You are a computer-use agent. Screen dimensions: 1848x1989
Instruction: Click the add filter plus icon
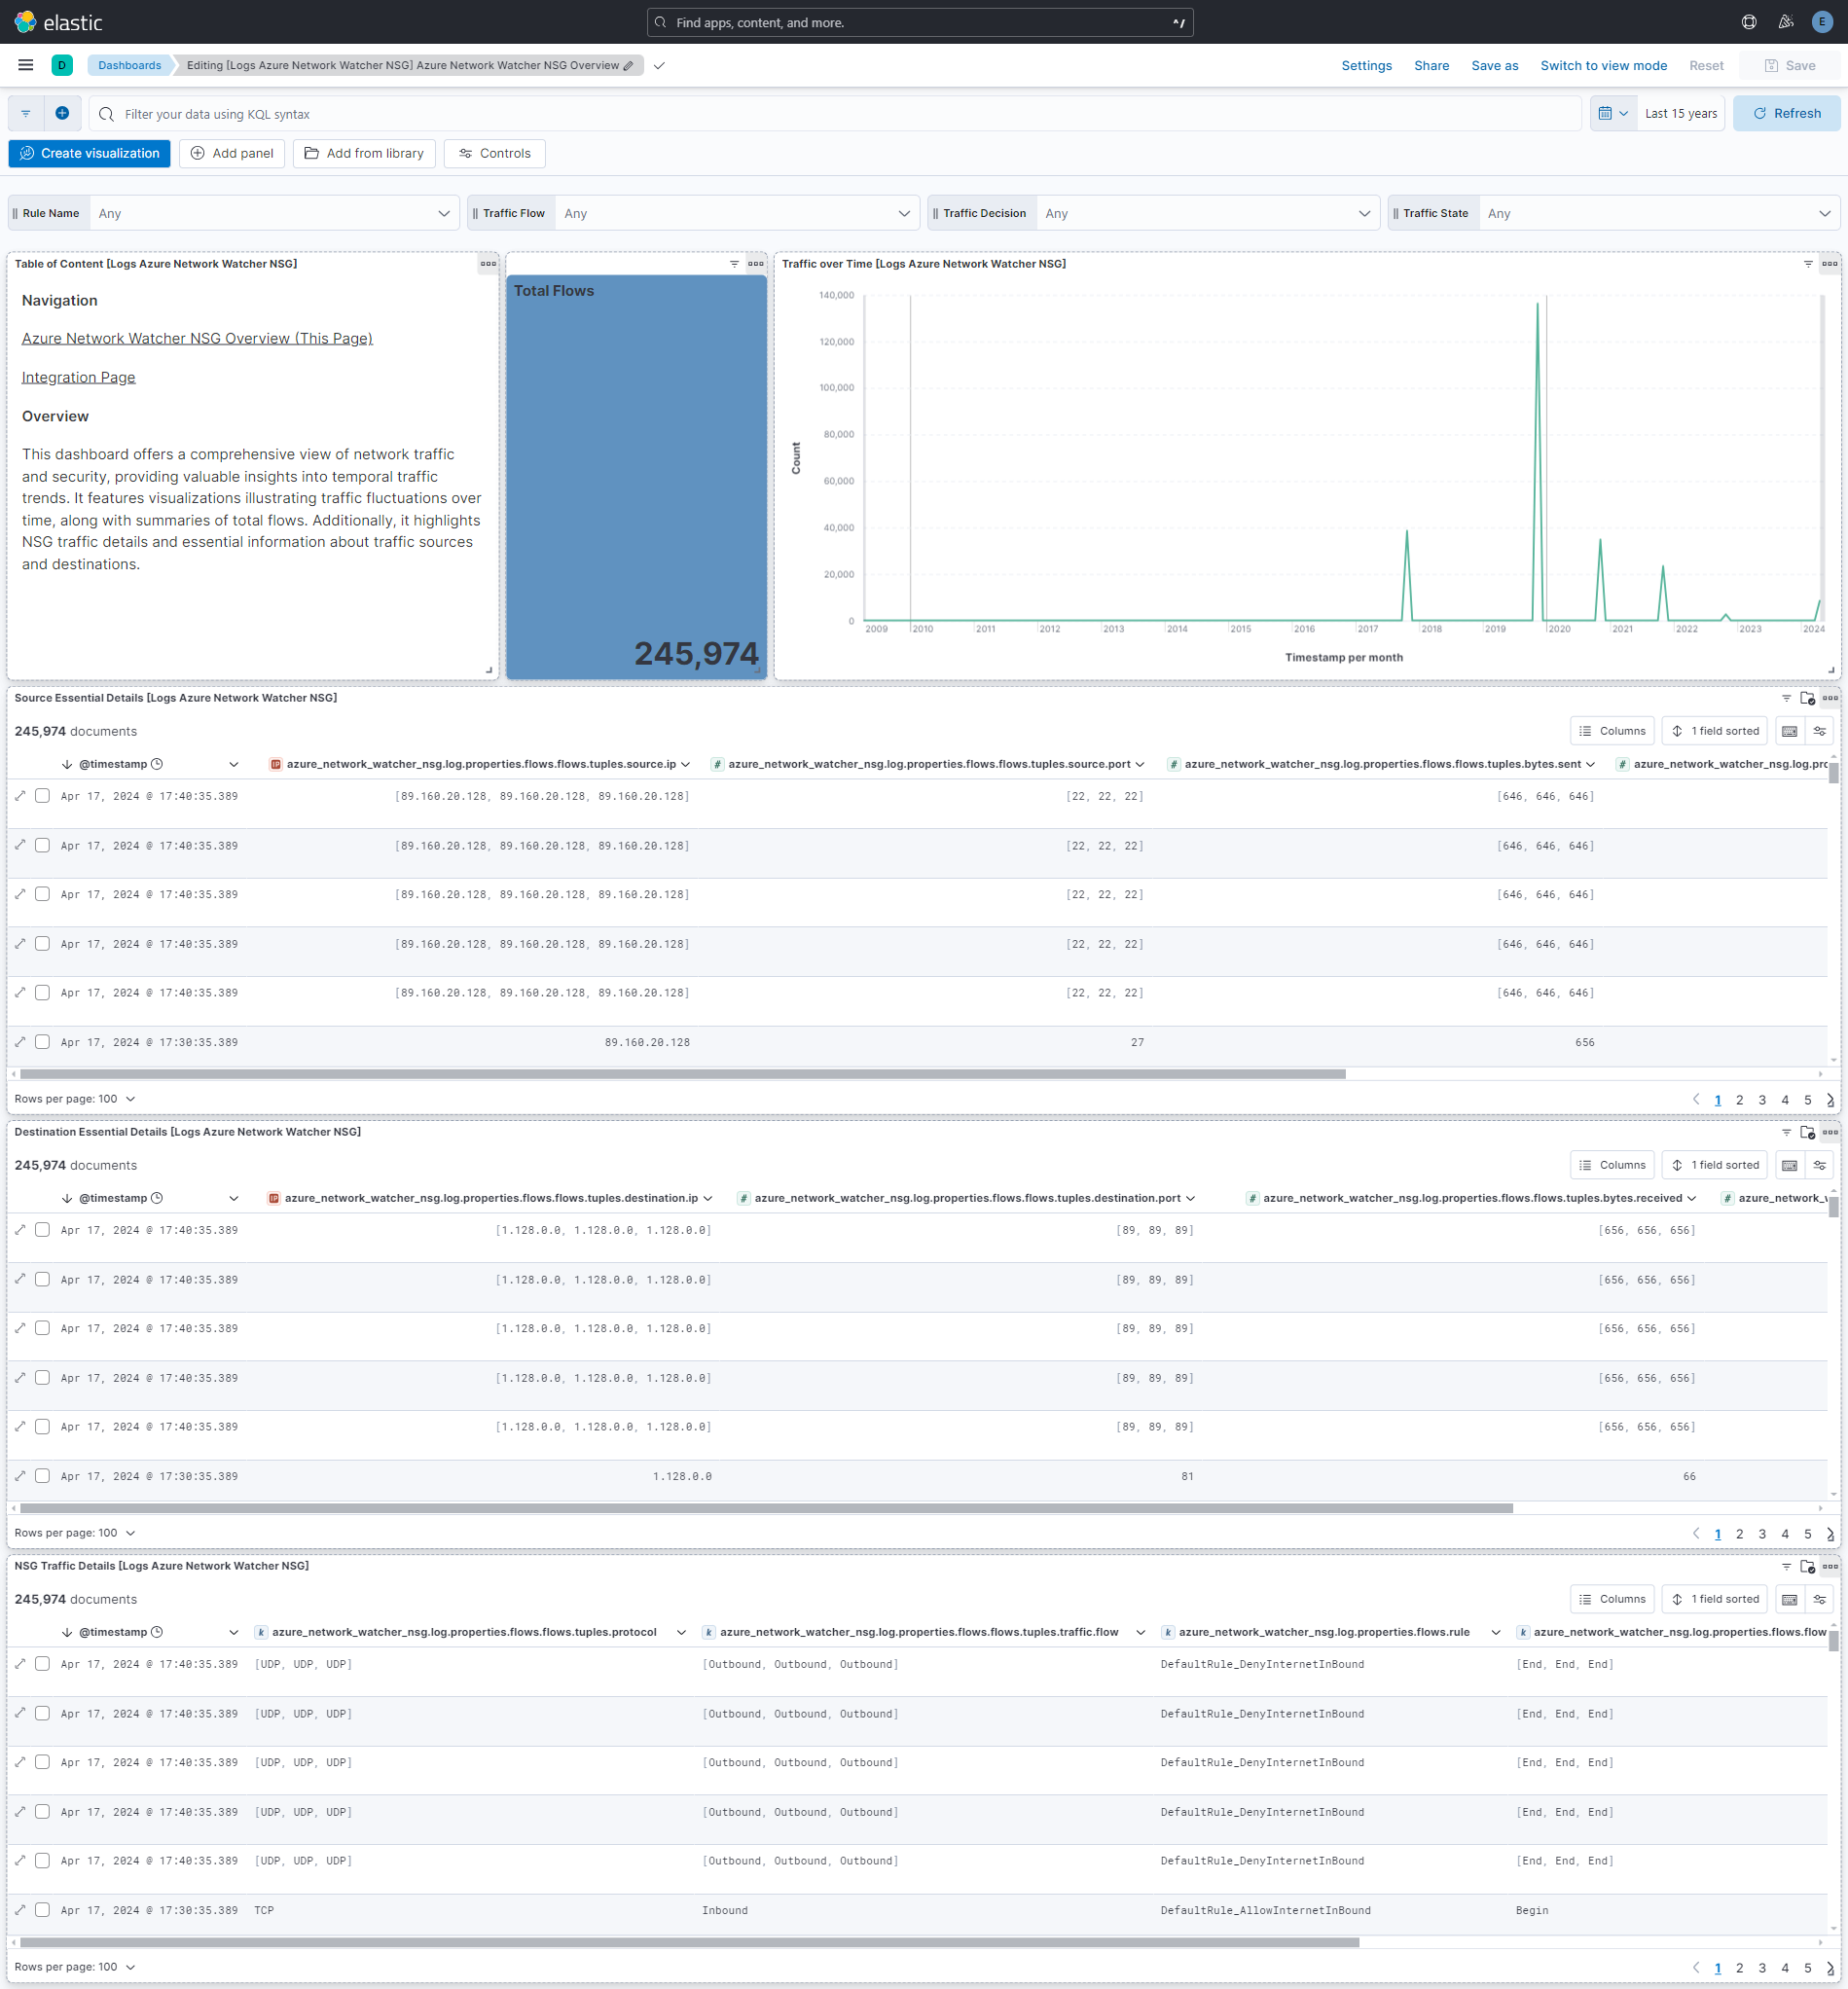coord(62,113)
